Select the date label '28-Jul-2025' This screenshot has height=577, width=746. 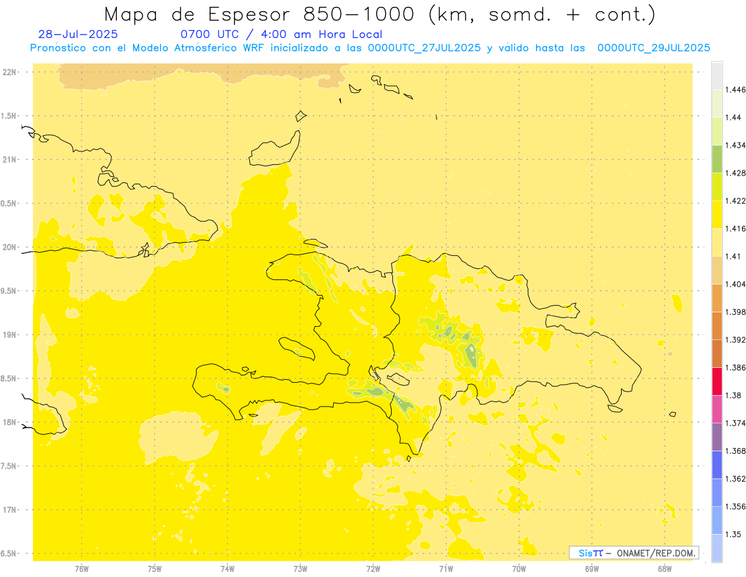tap(78, 35)
